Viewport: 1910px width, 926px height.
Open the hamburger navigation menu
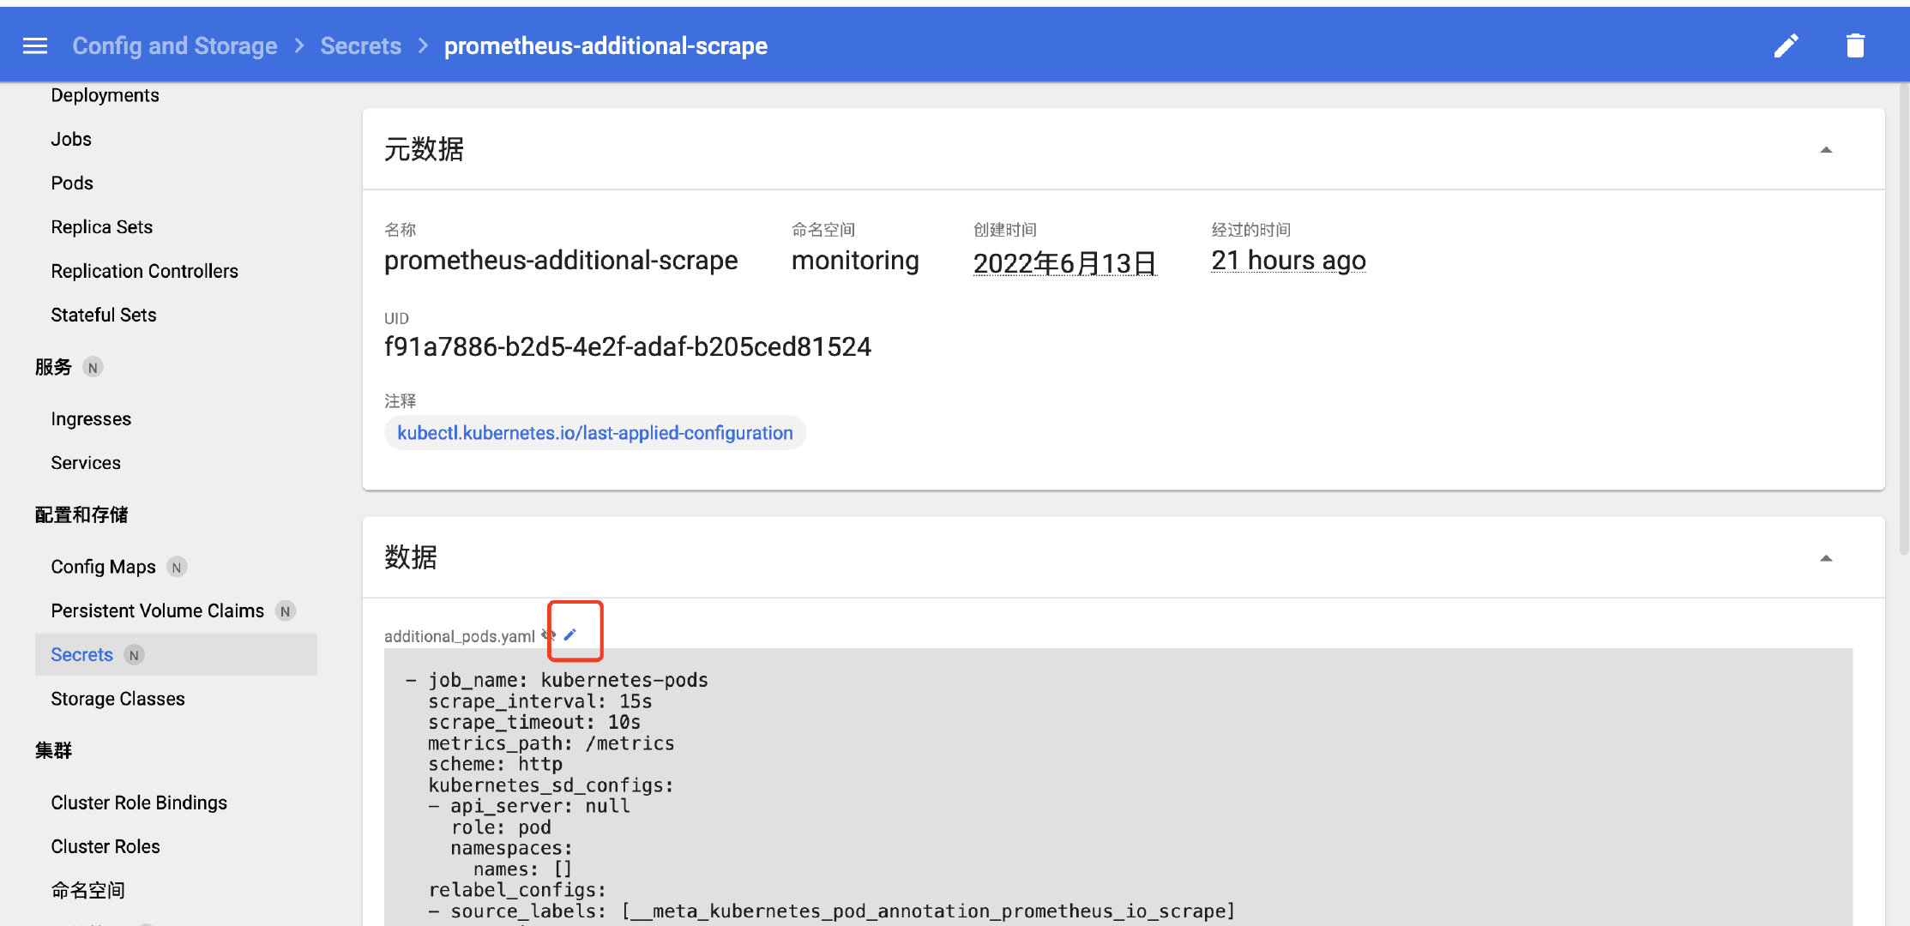click(35, 45)
